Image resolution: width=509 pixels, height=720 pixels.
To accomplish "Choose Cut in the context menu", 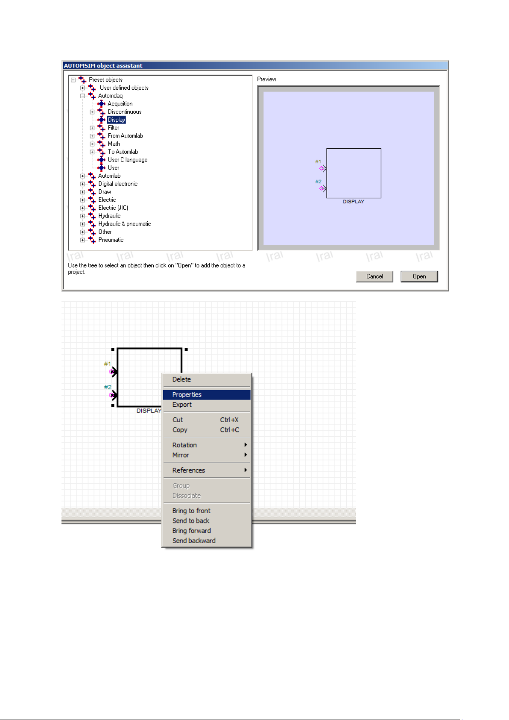I will [x=207, y=420].
